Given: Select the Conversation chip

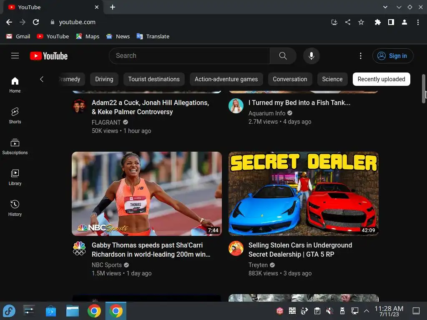Looking at the screenshot, I should point(290,79).
